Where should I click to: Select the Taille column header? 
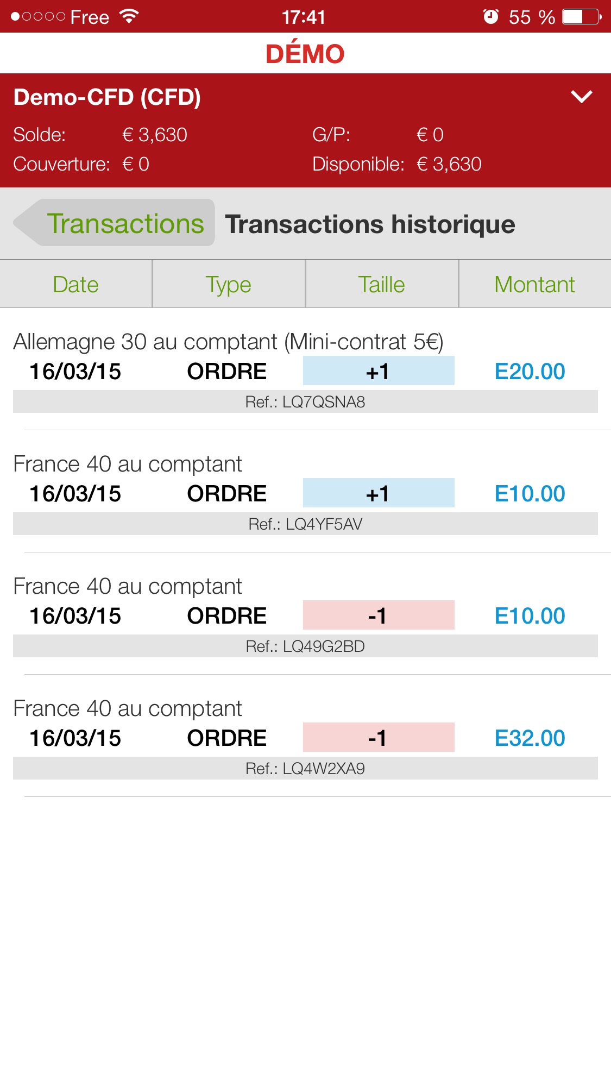pyautogui.click(x=381, y=285)
